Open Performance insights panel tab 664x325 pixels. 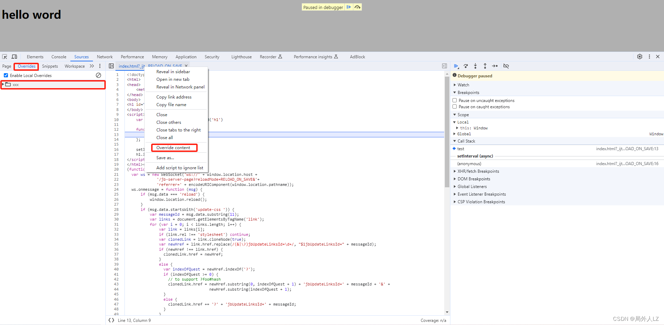(316, 57)
